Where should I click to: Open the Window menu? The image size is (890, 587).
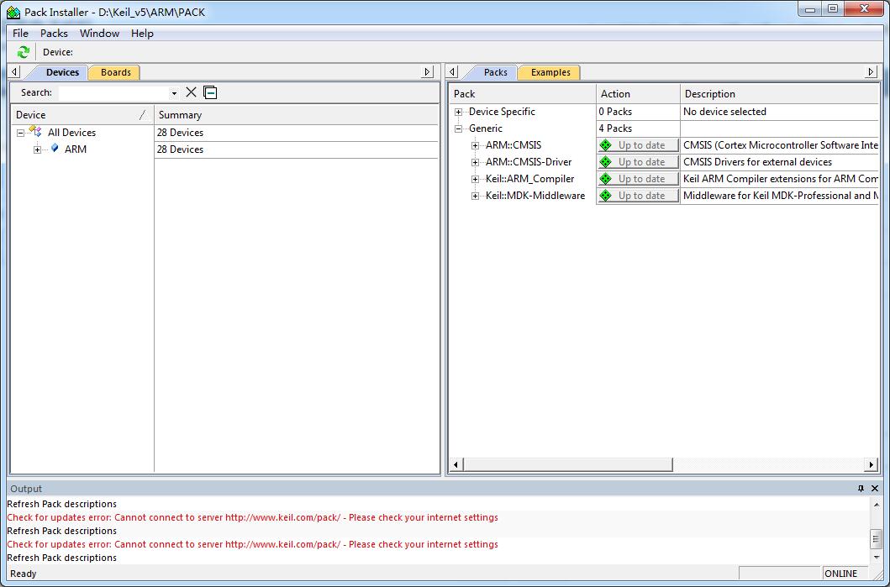99,34
